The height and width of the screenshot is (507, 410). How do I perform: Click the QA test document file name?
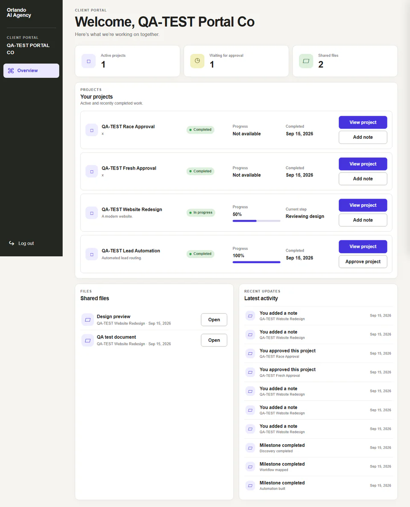117,337
